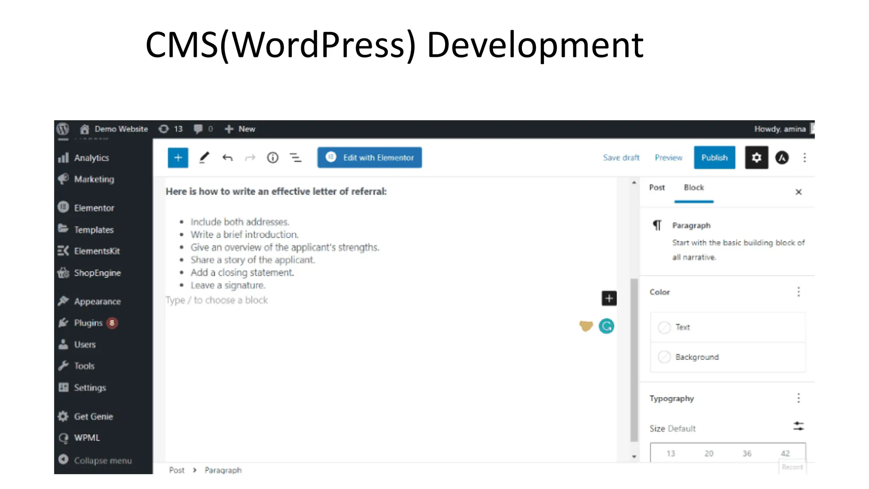Select font size 13
The image size is (869, 489).
(670, 453)
